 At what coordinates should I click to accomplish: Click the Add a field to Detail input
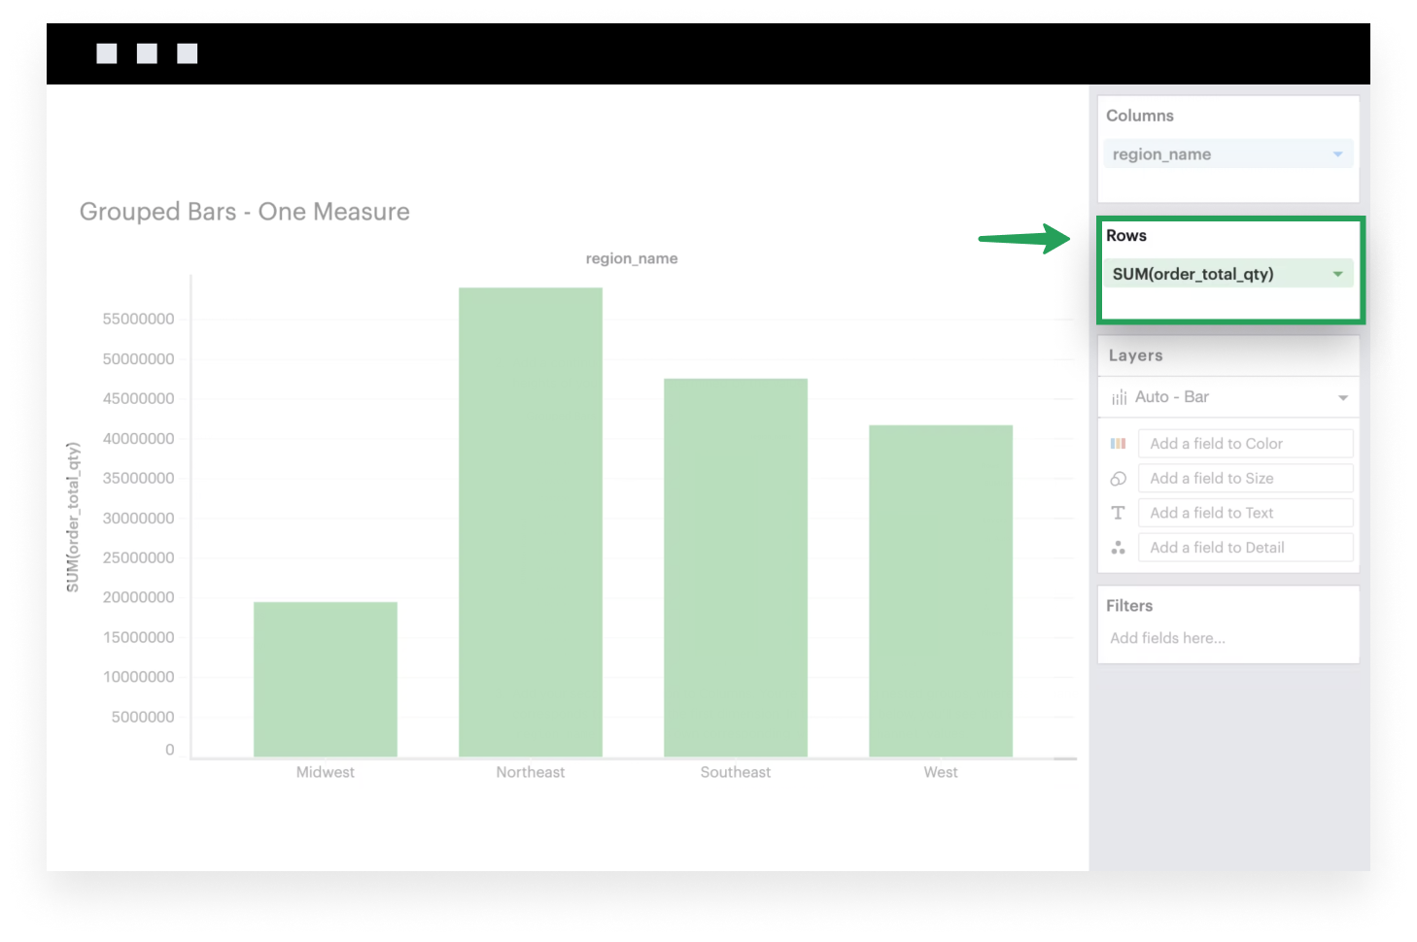click(x=1245, y=547)
